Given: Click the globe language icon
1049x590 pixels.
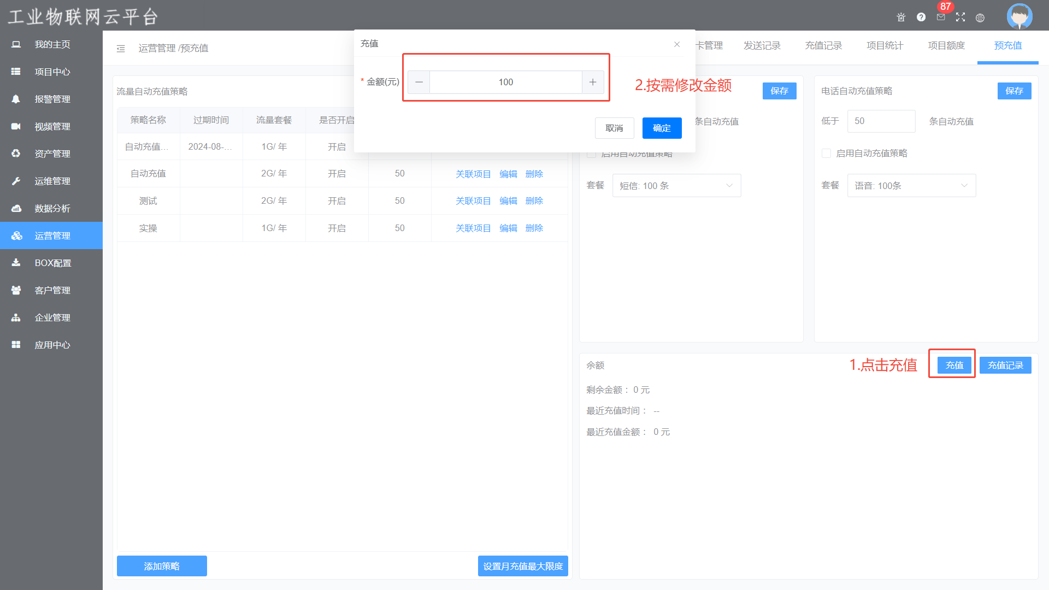Looking at the screenshot, I should pos(980,18).
